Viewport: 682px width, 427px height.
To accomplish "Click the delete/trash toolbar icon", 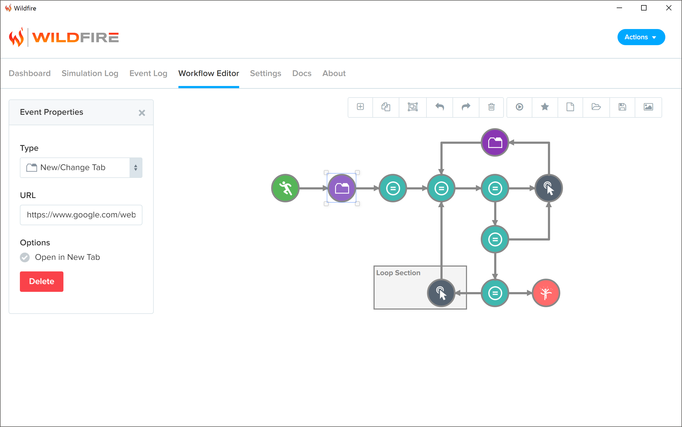I will pos(491,107).
